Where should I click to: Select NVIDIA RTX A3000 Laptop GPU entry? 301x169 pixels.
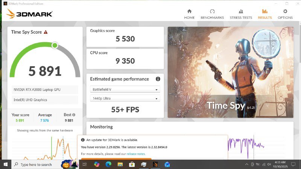pyautogui.click(x=45, y=90)
